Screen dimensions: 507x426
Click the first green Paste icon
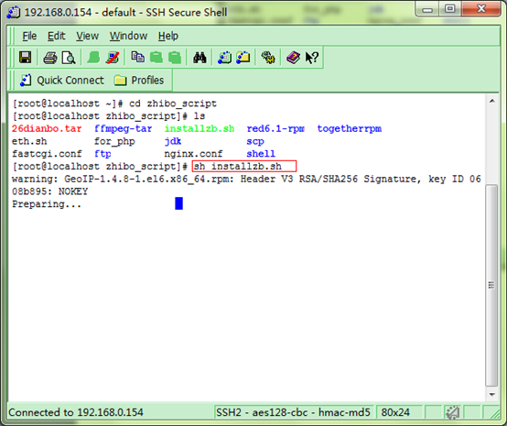[156, 58]
